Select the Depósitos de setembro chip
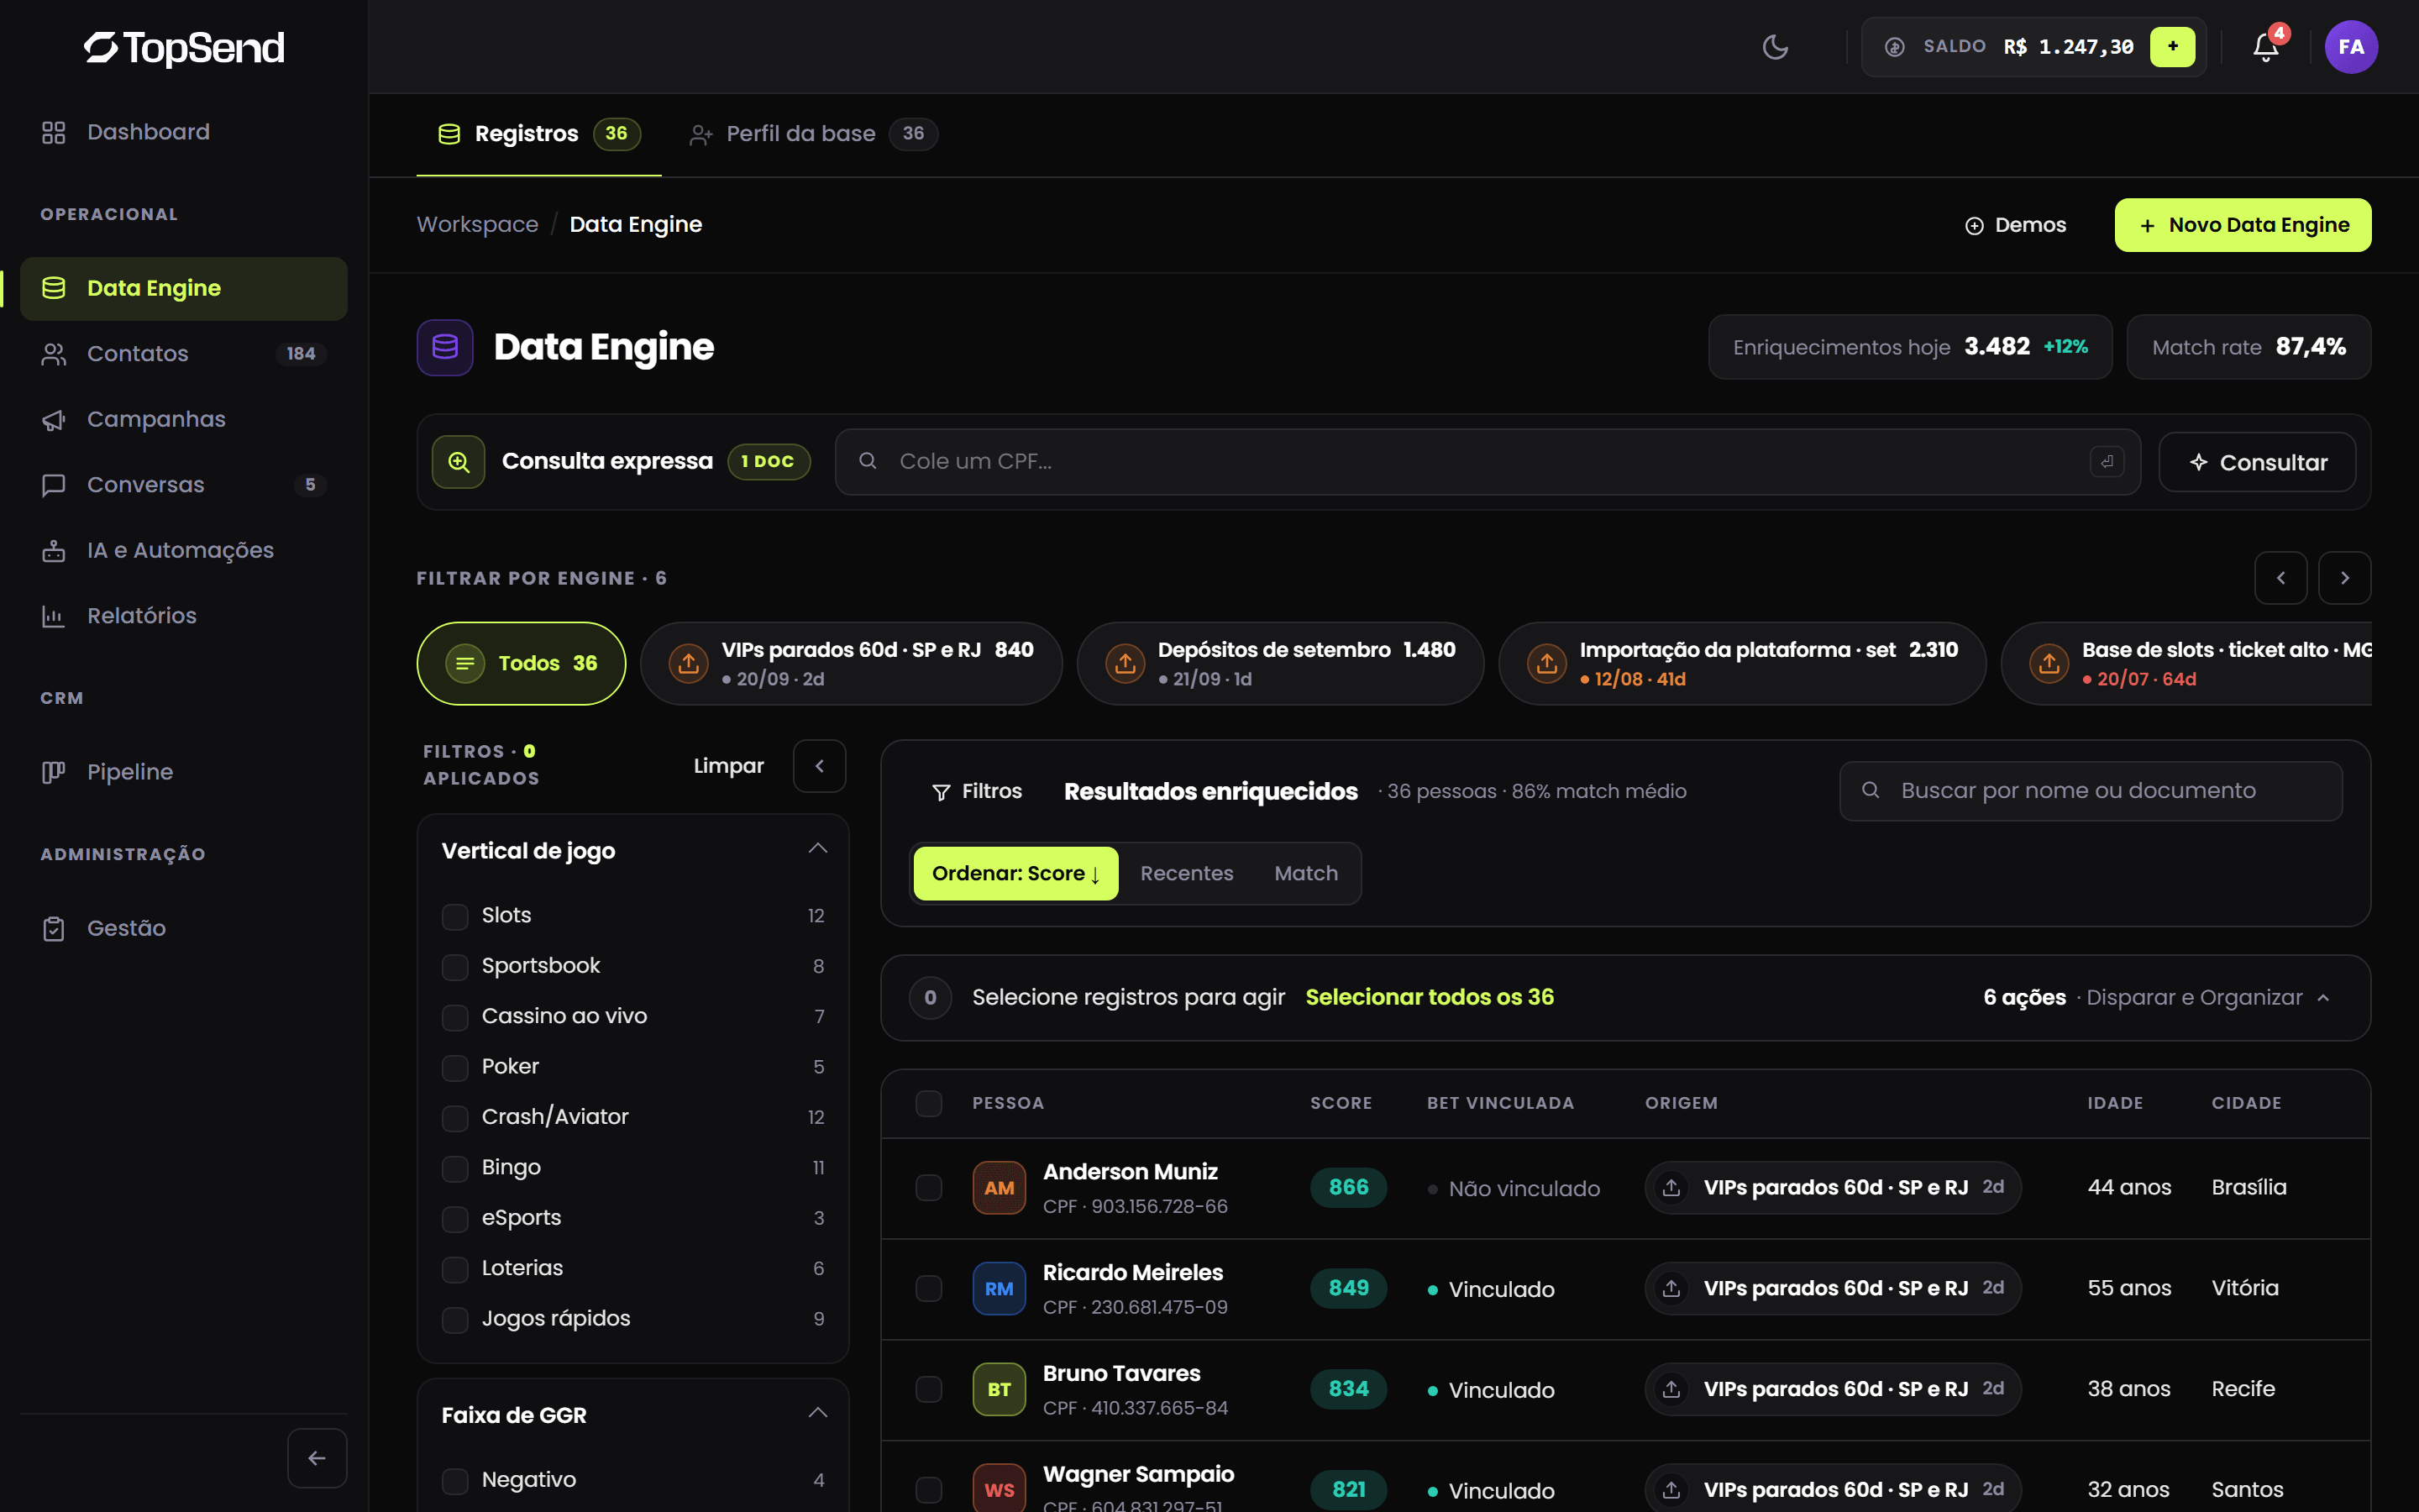 point(1279,664)
